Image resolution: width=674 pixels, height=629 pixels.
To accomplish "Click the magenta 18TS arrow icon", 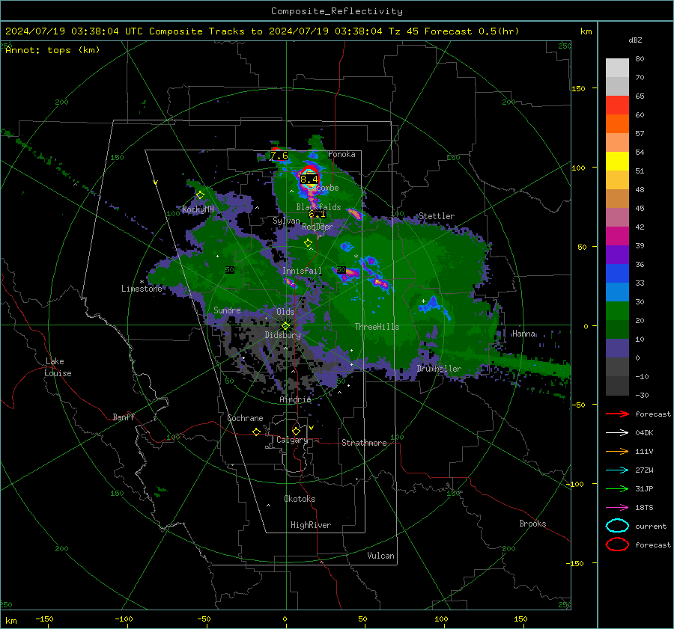I will click(617, 508).
